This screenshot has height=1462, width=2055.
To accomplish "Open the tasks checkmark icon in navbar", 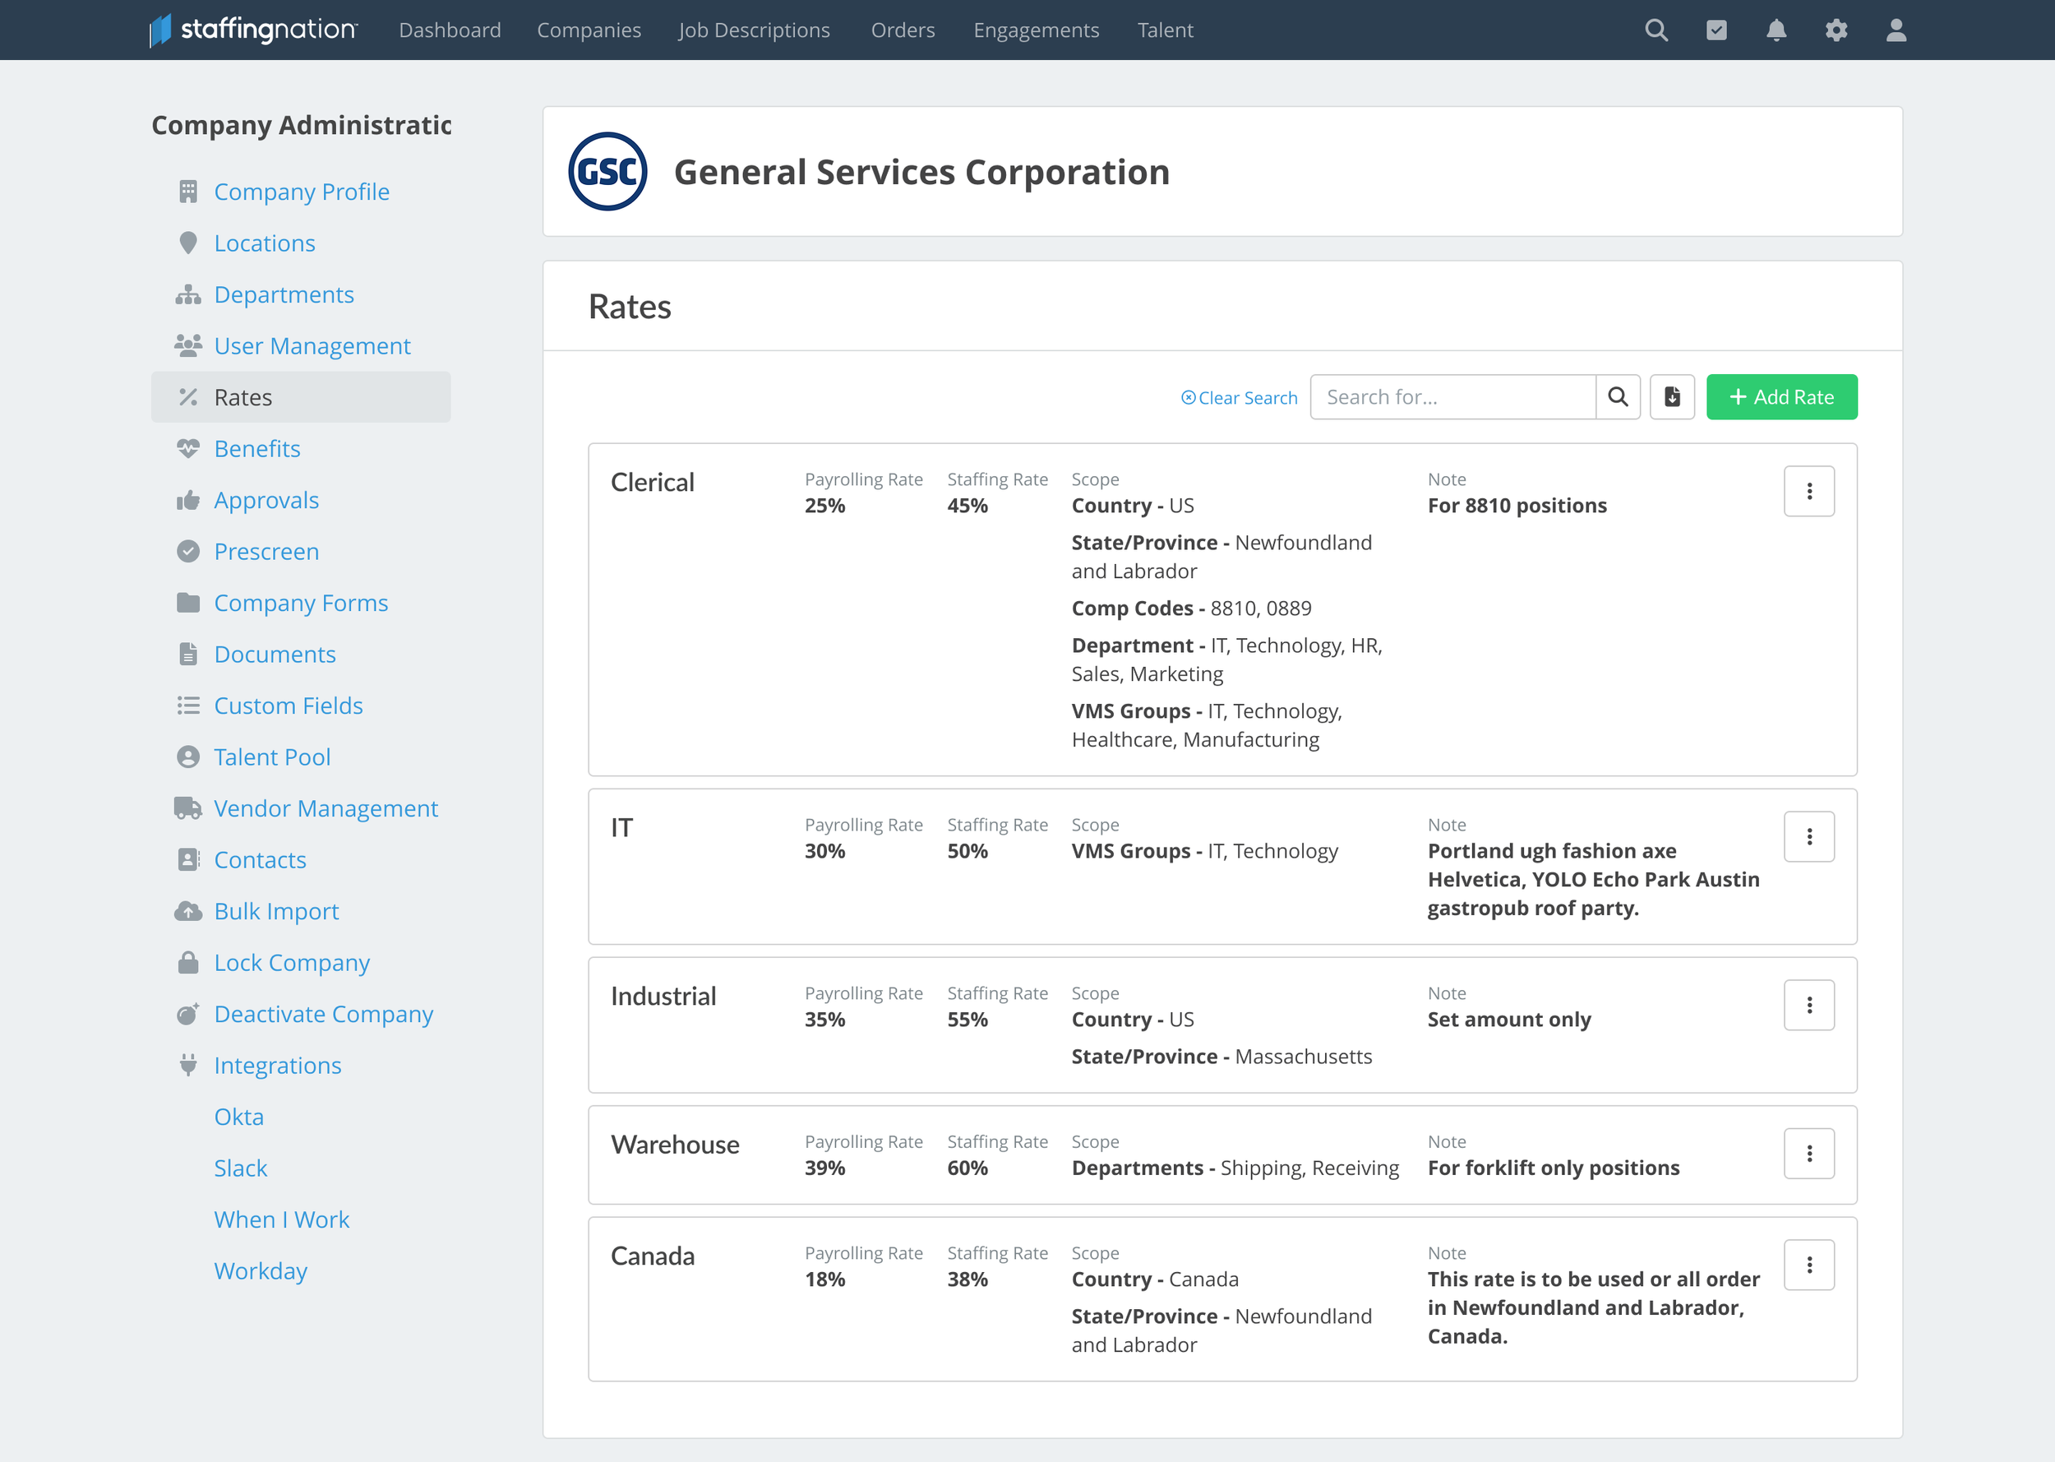I will 1716,30.
